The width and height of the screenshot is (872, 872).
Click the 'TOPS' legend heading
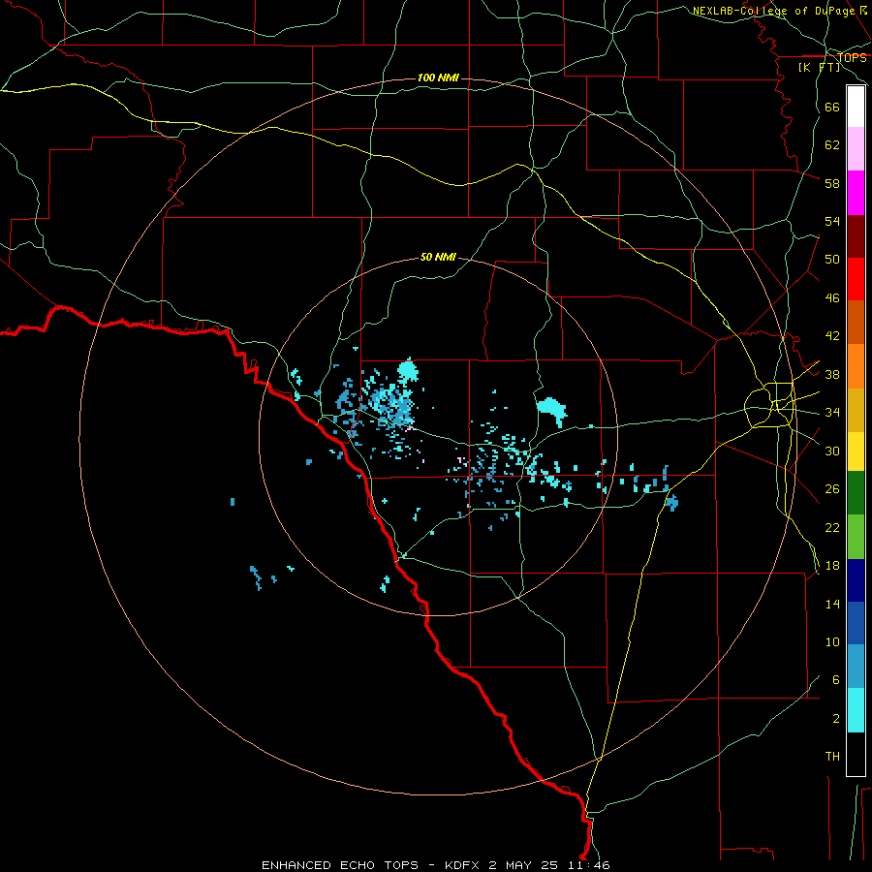tap(852, 57)
